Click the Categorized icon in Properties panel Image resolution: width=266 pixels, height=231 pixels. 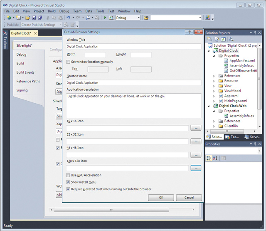(x=209, y=158)
